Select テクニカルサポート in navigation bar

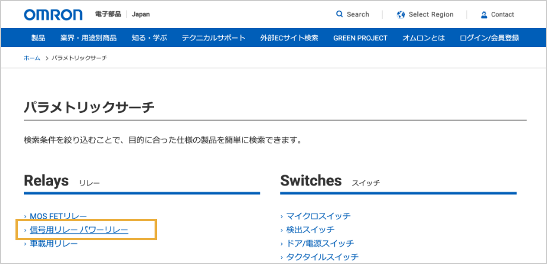[x=213, y=38]
